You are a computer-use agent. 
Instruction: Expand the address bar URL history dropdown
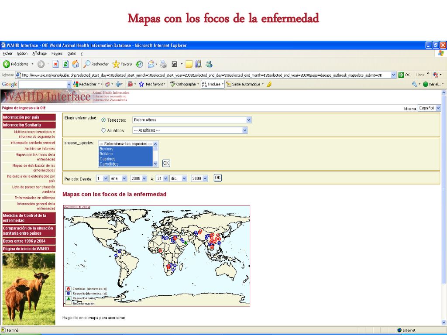pos(393,75)
